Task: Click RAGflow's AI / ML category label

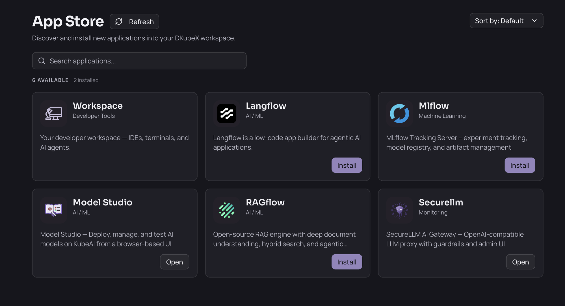Action: click(254, 212)
